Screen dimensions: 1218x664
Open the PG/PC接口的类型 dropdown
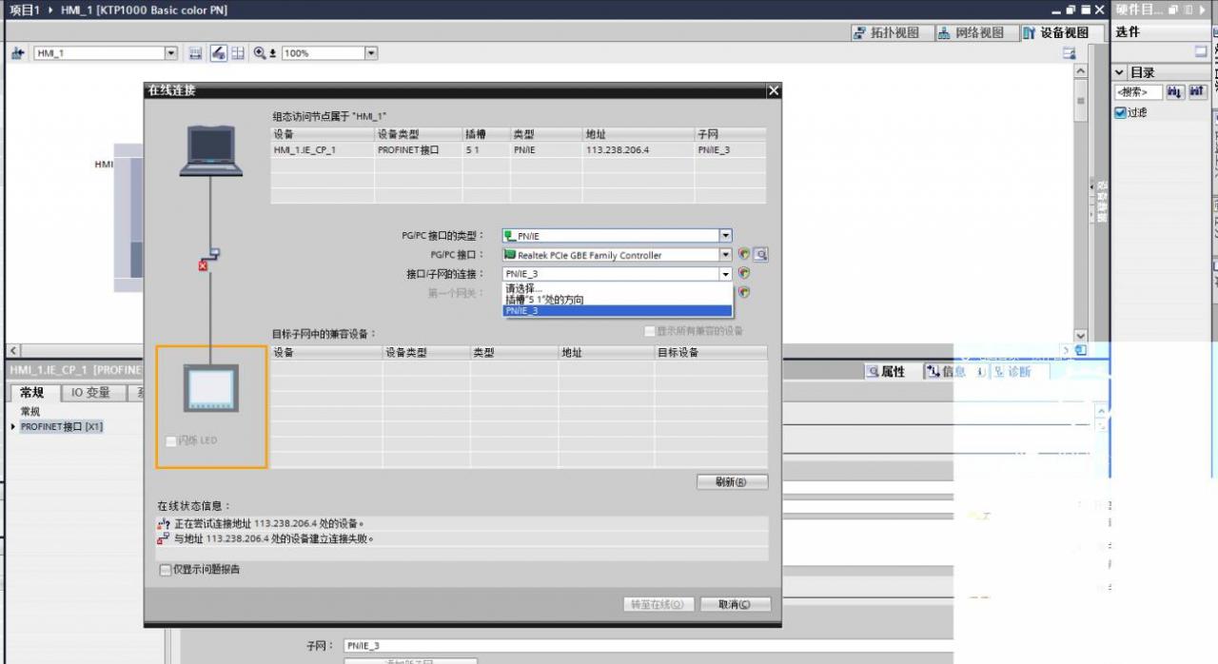coord(724,235)
